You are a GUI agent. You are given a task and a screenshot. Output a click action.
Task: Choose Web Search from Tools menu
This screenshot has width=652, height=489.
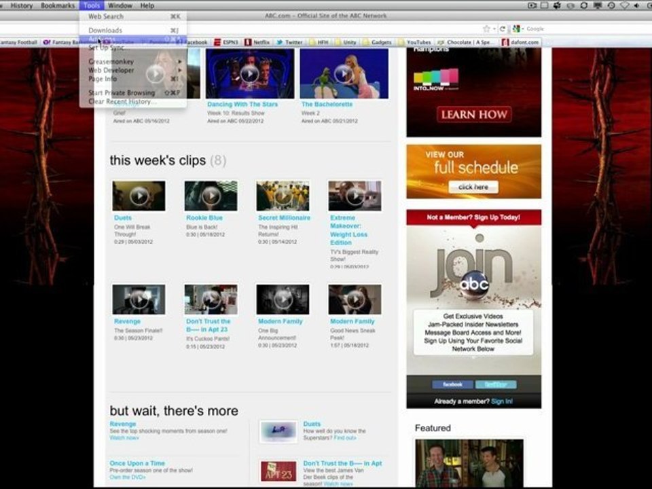(133, 16)
